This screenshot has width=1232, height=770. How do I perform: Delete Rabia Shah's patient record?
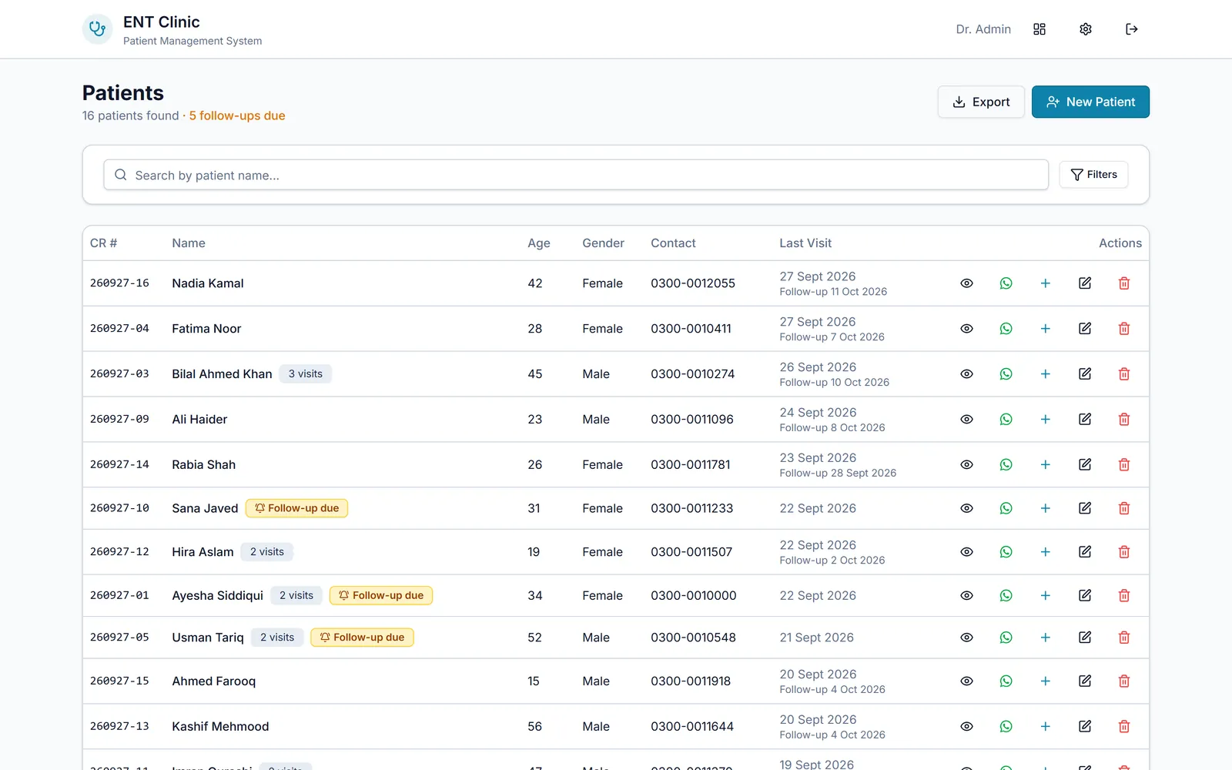(x=1124, y=465)
